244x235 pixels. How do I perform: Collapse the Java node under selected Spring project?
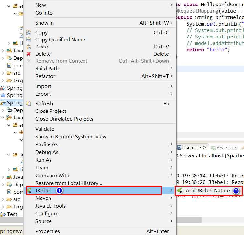3,118
